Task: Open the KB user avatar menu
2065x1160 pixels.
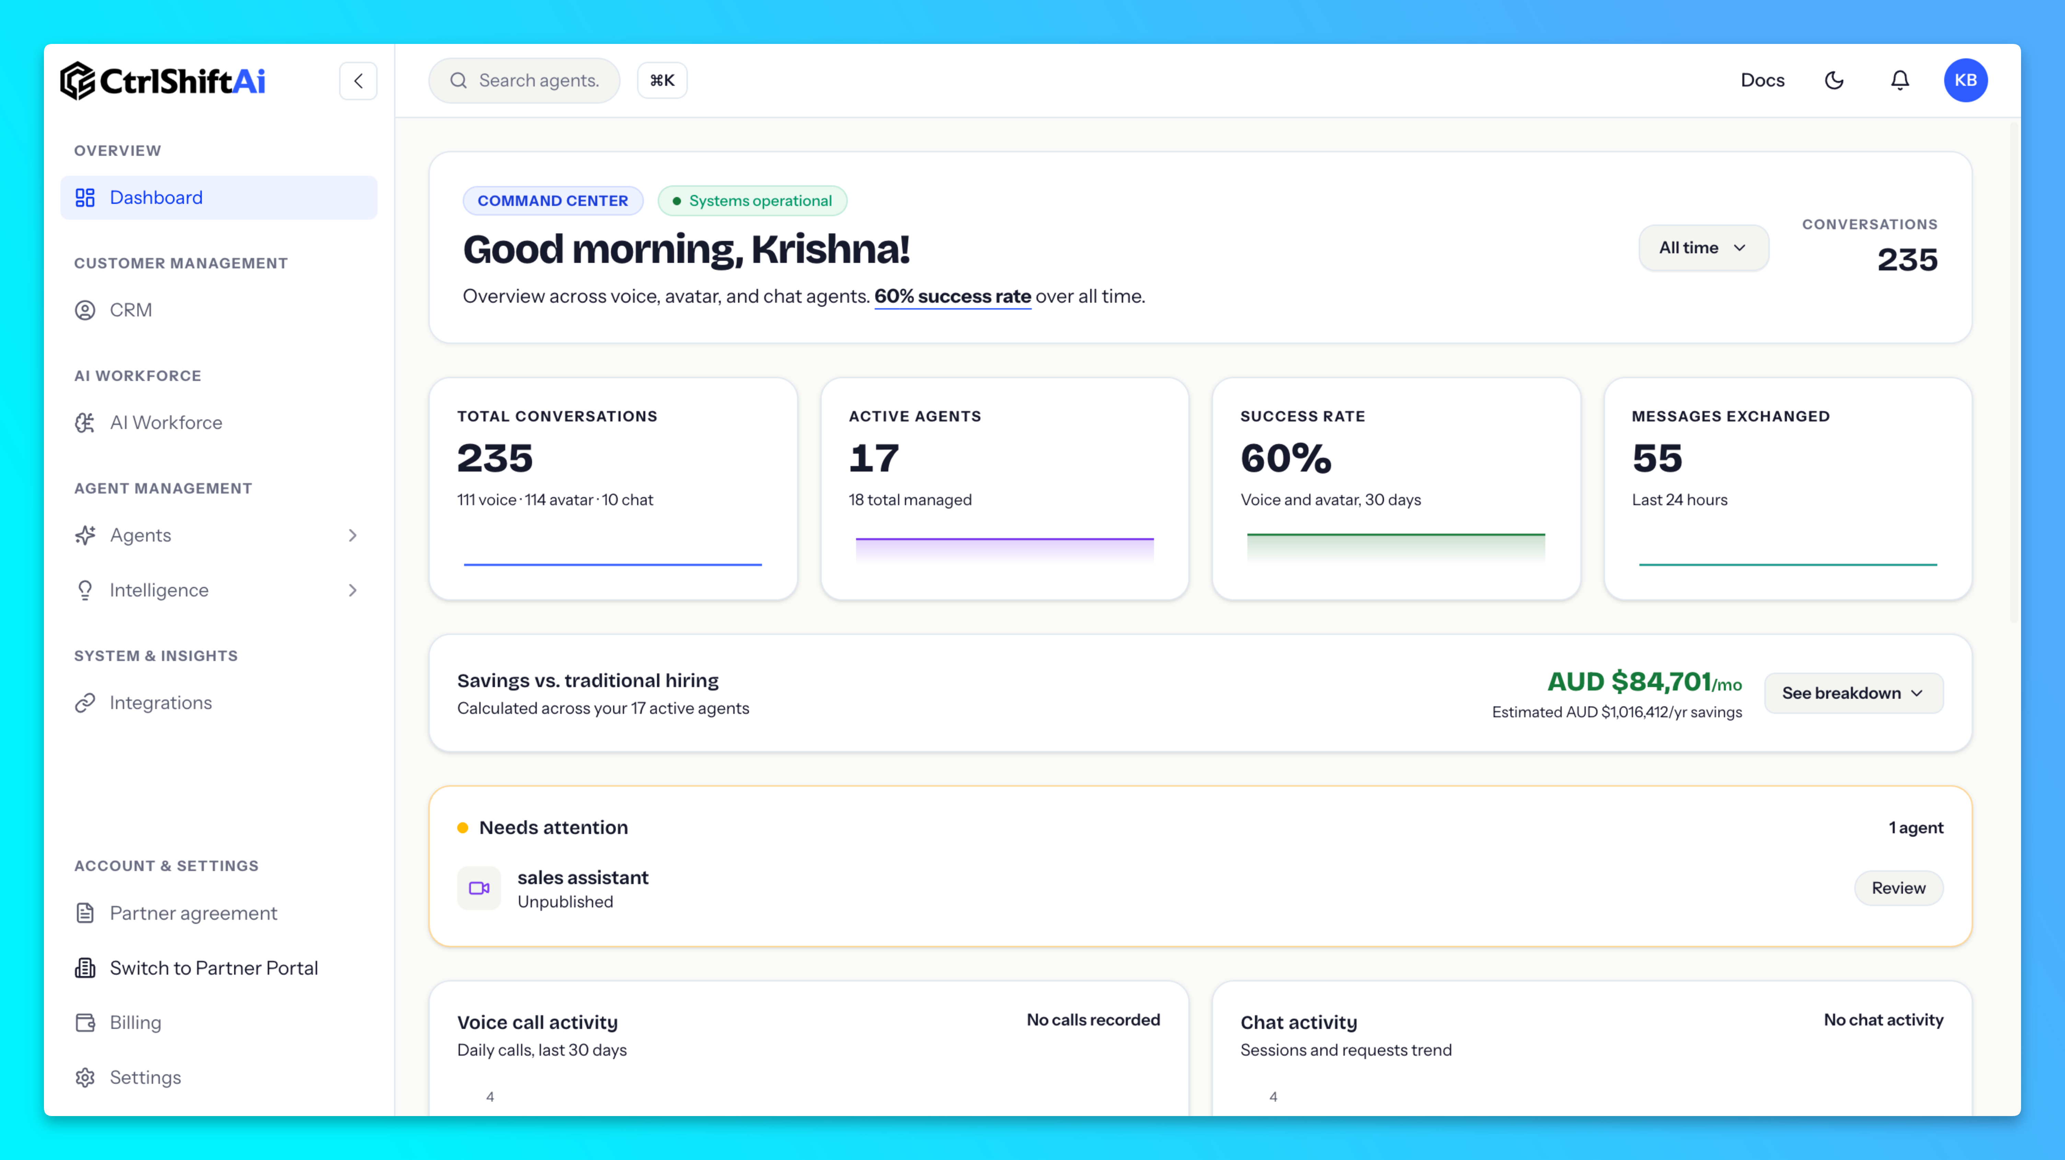Action: (1965, 80)
